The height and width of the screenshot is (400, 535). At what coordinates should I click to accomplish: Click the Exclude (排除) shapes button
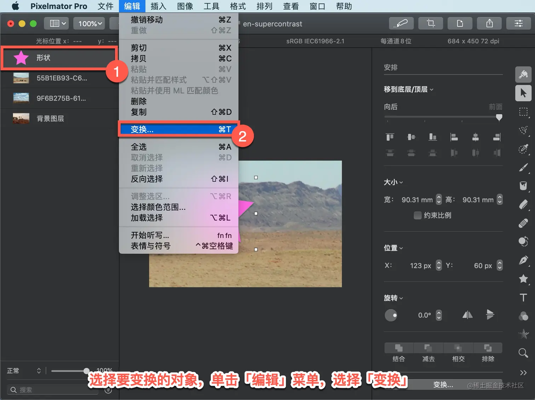(488, 348)
